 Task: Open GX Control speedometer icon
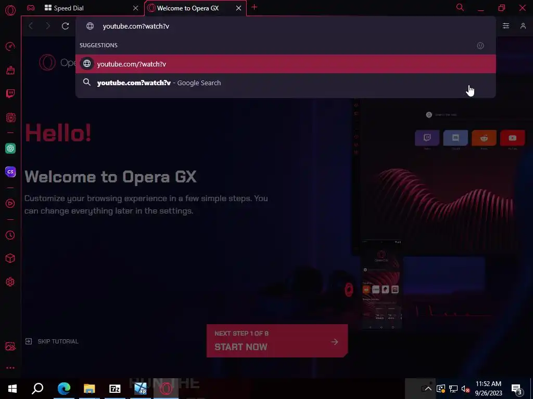tap(10, 46)
